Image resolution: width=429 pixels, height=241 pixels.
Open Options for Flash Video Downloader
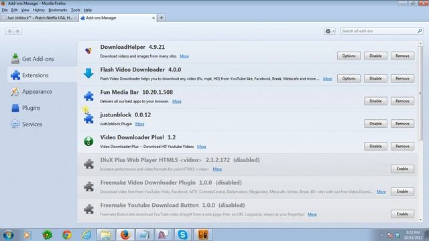tap(349, 78)
